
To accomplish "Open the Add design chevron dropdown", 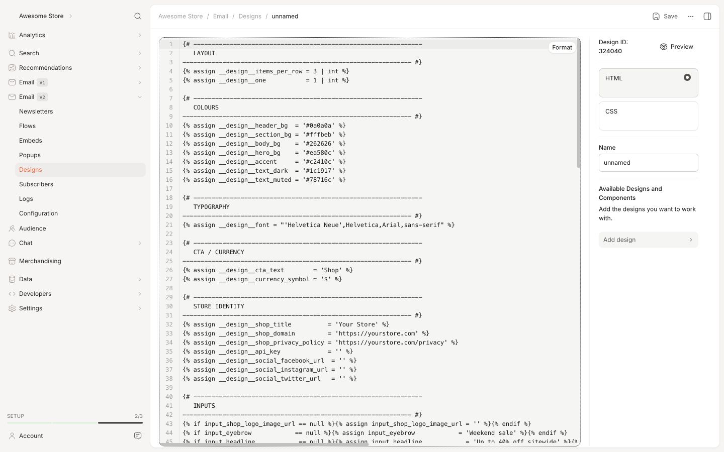I will click(691, 240).
